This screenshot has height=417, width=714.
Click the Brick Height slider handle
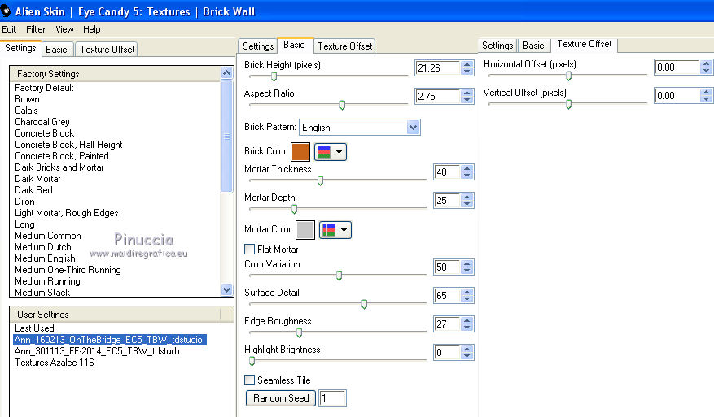click(x=274, y=76)
